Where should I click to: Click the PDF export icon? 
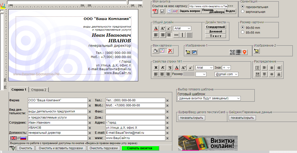click(155, 11)
